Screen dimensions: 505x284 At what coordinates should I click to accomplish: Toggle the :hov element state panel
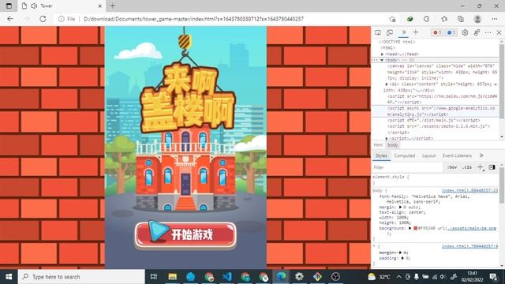[x=452, y=167]
